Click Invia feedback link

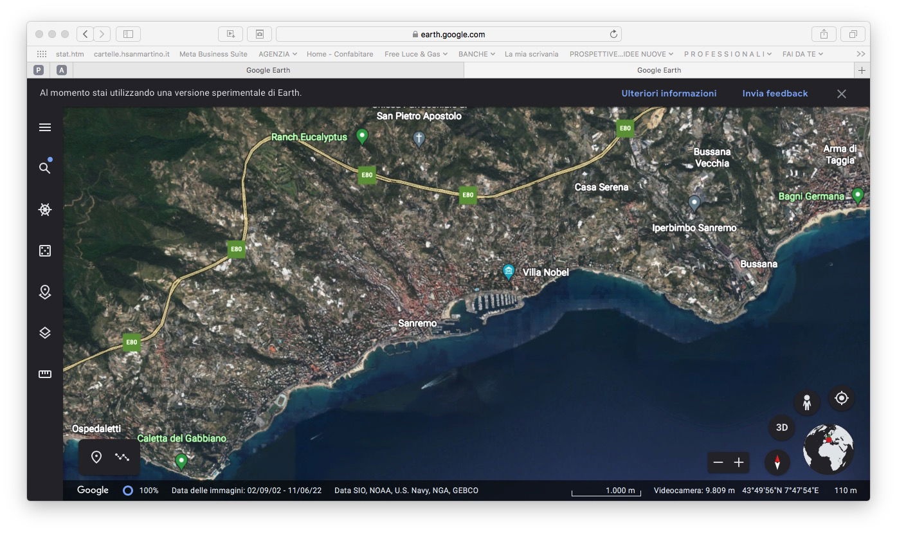tap(775, 93)
